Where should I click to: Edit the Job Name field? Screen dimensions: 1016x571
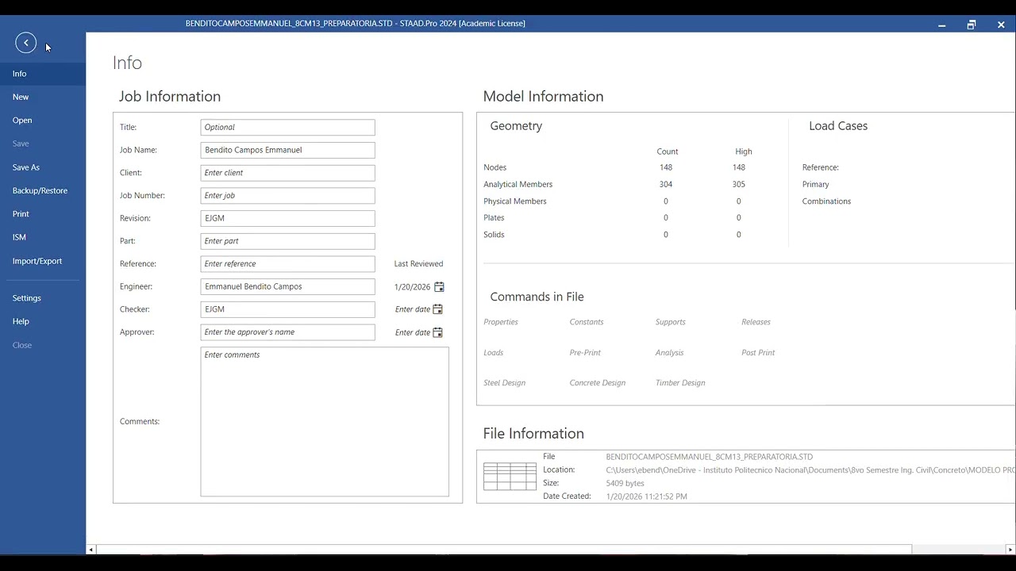287,150
